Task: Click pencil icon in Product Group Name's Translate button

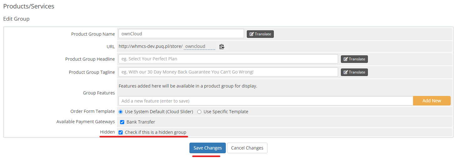Action: (x=252, y=34)
